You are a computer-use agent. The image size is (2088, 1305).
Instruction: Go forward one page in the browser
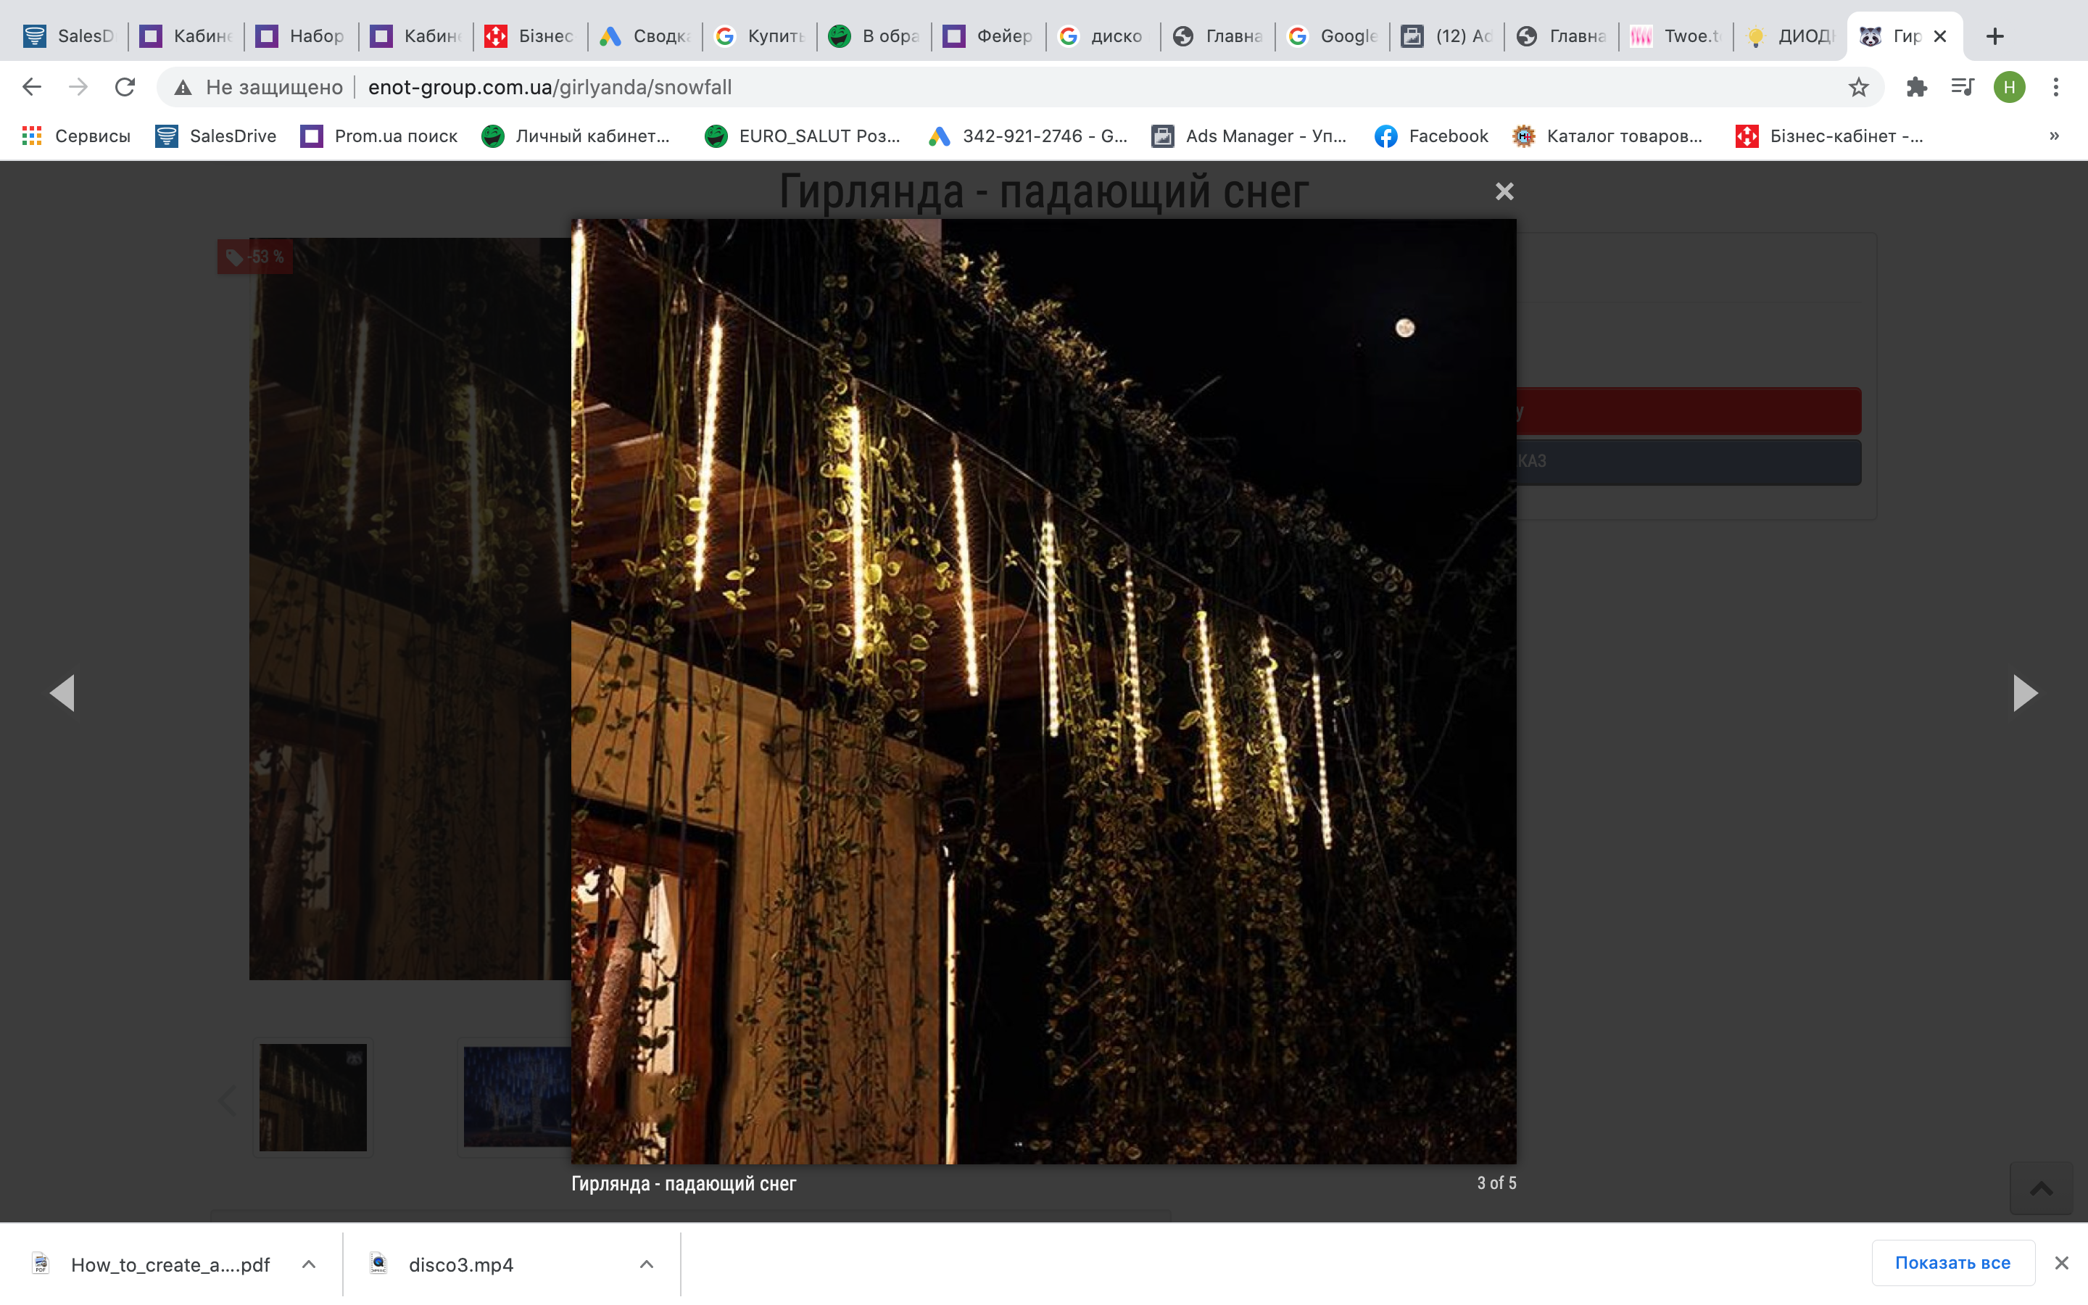(x=78, y=87)
